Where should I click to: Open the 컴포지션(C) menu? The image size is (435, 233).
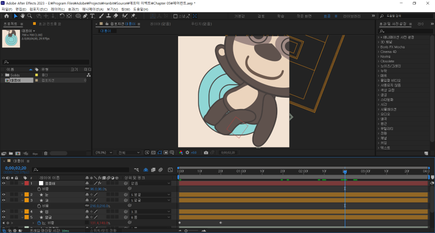[x=39, y=9]
